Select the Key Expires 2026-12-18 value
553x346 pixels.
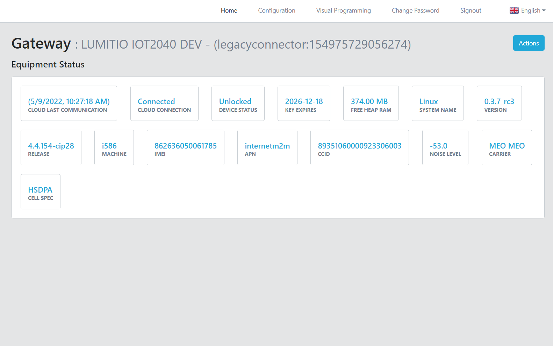tap(304, 101)
